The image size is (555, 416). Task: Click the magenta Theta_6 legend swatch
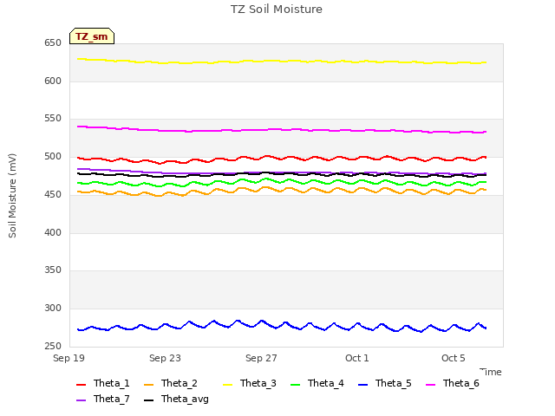click(430, 385)
